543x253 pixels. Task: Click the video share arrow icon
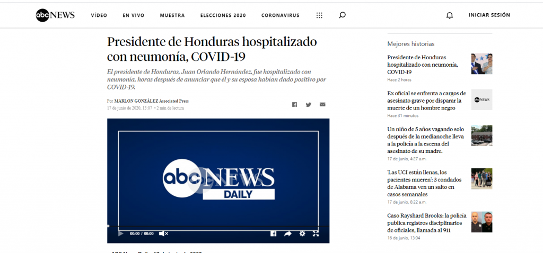288,233
